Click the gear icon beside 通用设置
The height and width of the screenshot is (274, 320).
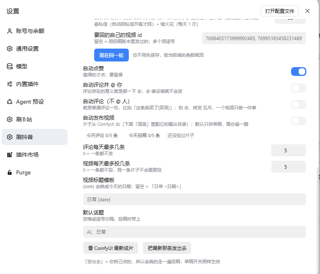[10, 49]
